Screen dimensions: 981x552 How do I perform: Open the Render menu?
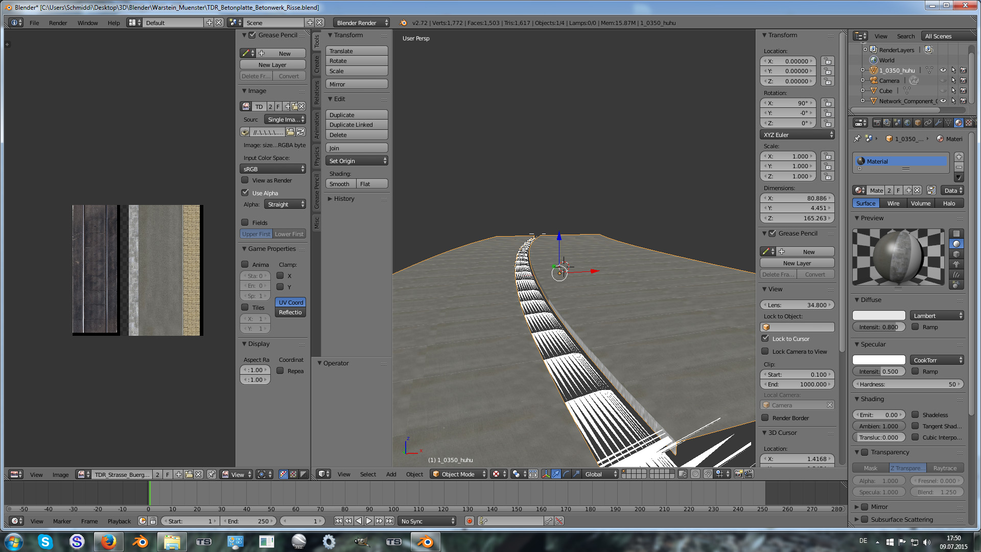(58, 23)
